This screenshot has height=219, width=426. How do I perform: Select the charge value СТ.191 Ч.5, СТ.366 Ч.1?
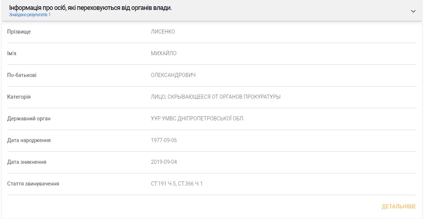pos(177,184)
